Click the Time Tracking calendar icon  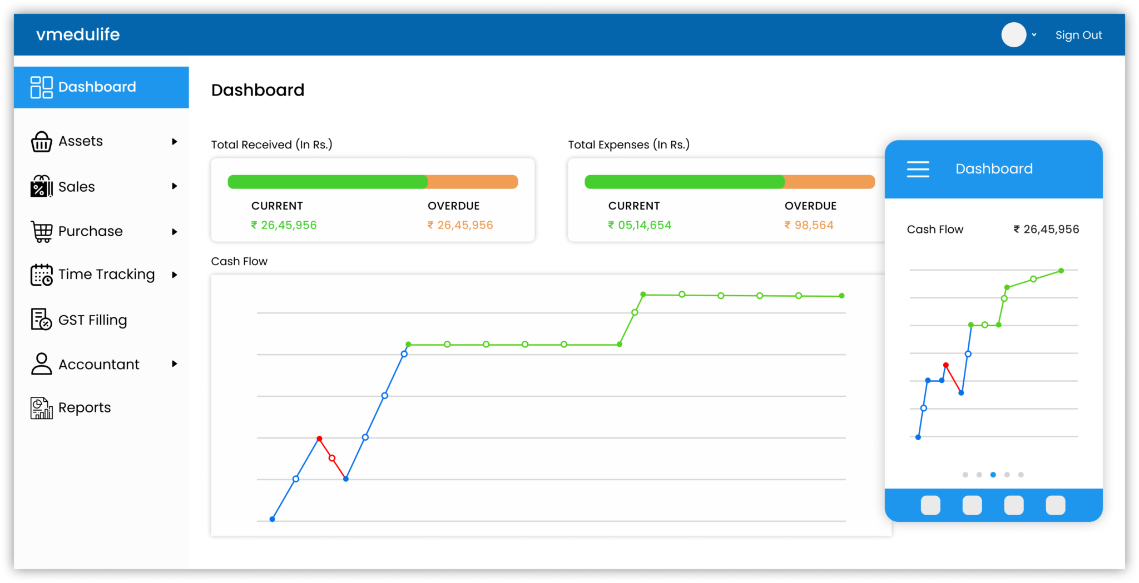coord(41,275)
